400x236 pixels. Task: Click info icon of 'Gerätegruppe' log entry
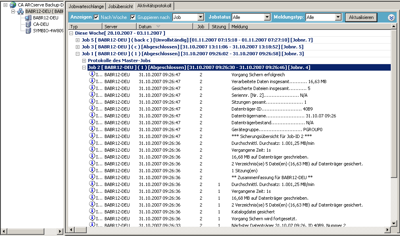92,129
